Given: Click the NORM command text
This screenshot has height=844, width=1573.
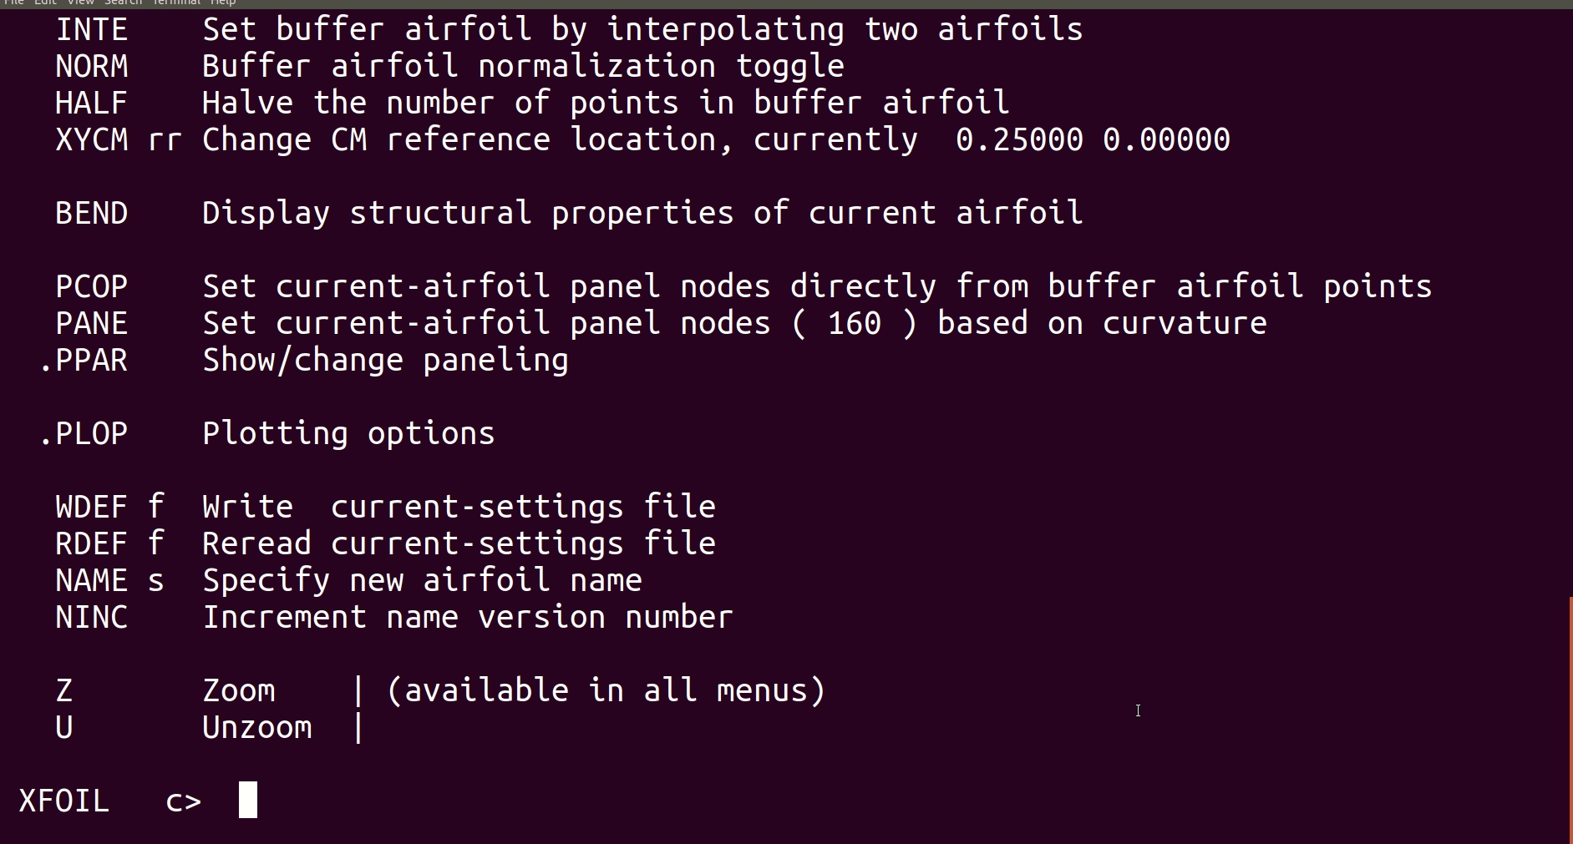Looking at the screenshot, I should [x=92, y=66].
